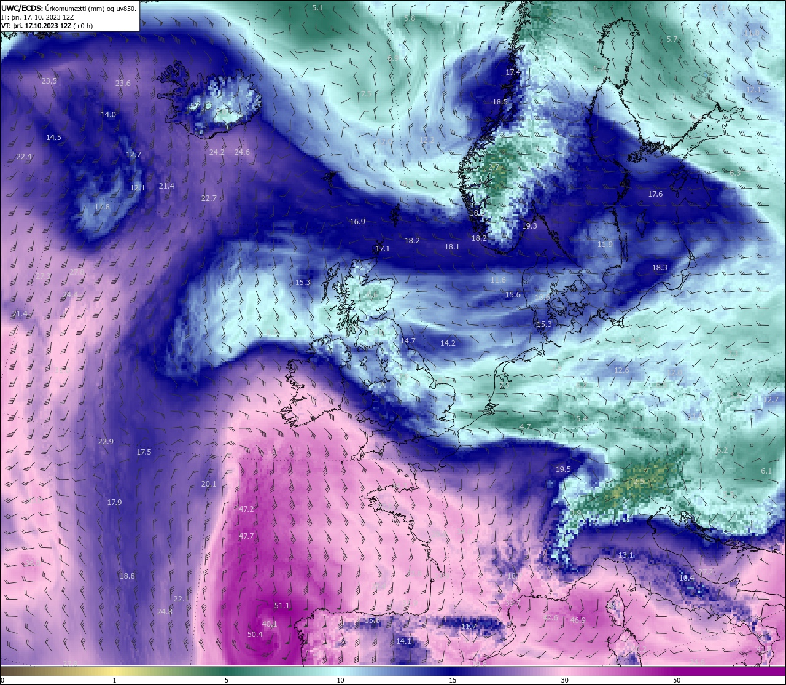786x685 pixels.
Task: Click the 21.4 value label southwest of Iceland
Action: pos(166,186)
